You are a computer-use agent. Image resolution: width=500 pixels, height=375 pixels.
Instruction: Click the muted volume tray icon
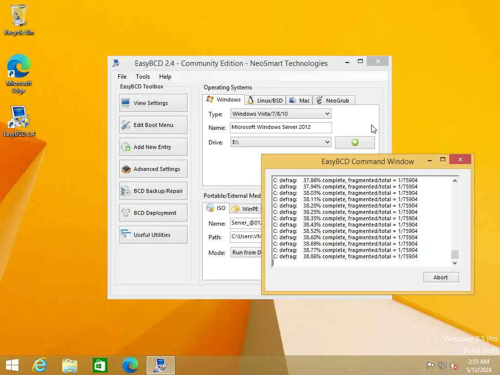[454, 365]
